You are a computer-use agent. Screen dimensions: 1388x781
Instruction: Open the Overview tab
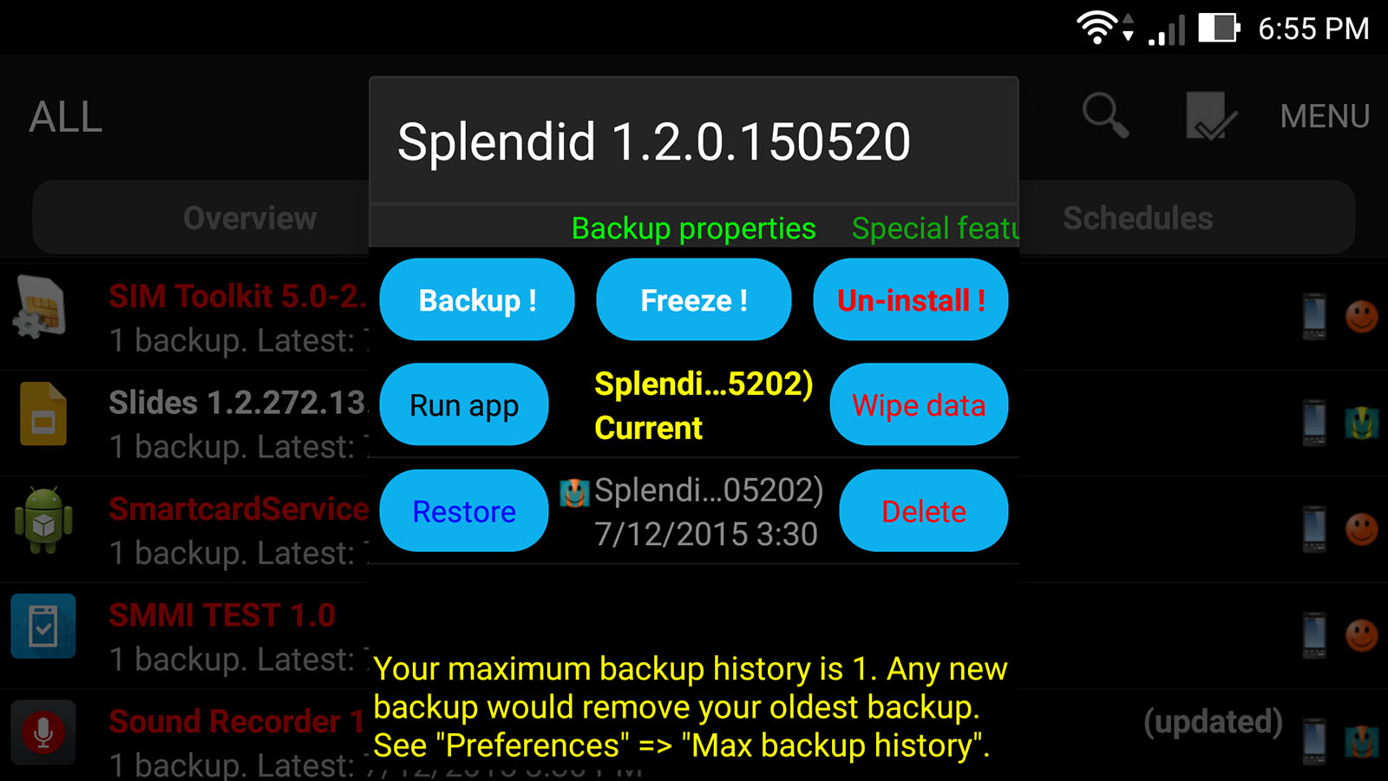click(x=250, y=219)
